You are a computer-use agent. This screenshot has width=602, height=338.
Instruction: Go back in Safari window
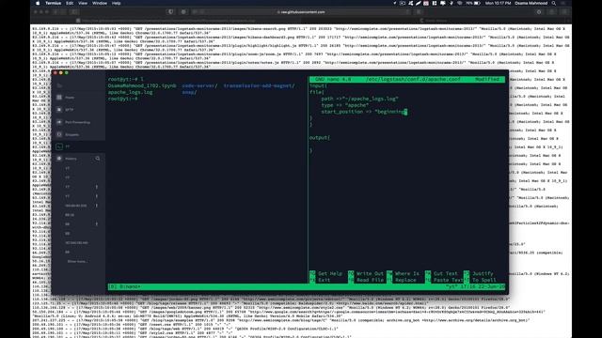pyautogui.click(x=55, y=12)
